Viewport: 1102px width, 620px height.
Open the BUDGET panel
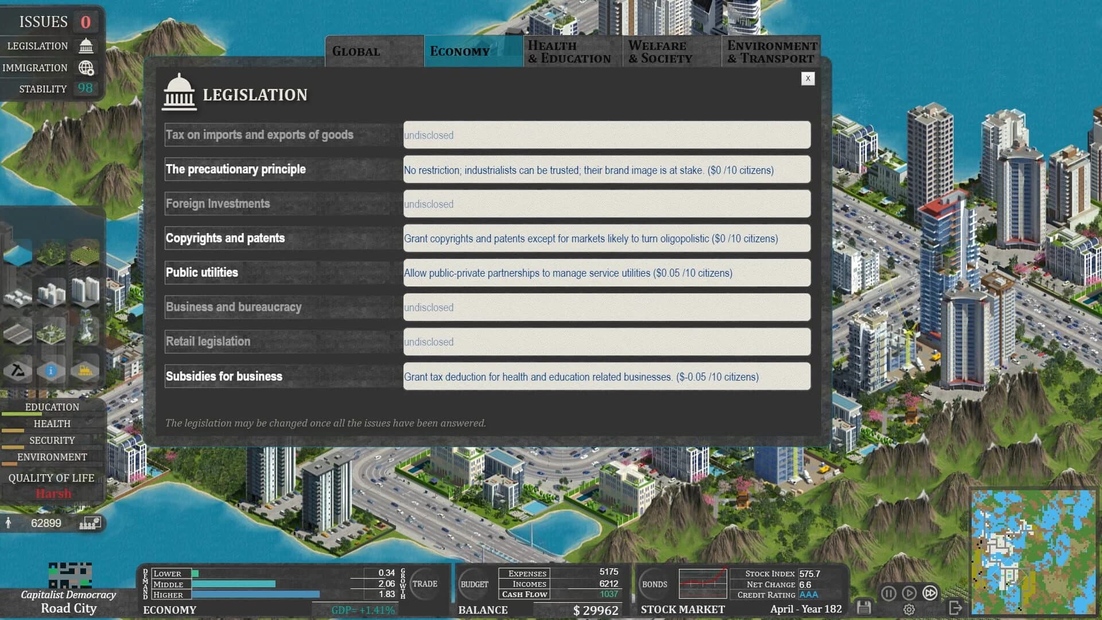pos(475,584)
